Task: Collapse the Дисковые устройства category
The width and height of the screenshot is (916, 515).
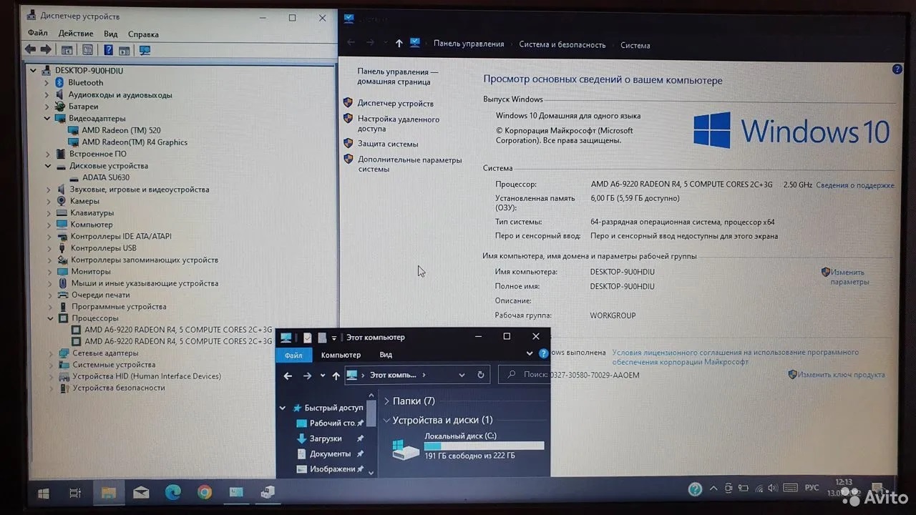Action: click(x=48, y=166)
